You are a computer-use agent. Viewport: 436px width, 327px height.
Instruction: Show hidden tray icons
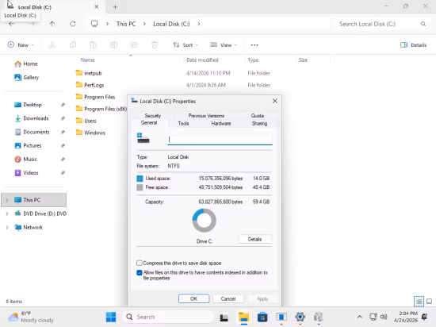(360, 317)
